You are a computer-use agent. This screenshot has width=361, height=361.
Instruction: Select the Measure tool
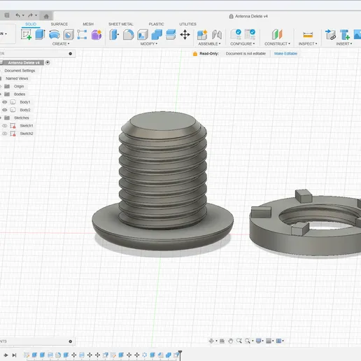click(x=308, y=35)
